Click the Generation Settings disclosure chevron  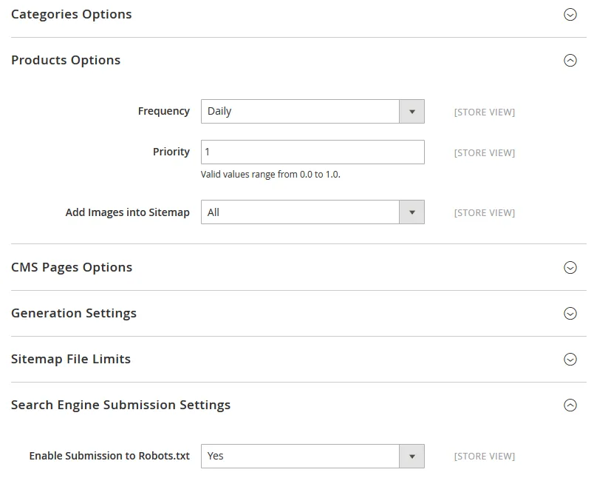pyautogui.click(x=570, y=313)
